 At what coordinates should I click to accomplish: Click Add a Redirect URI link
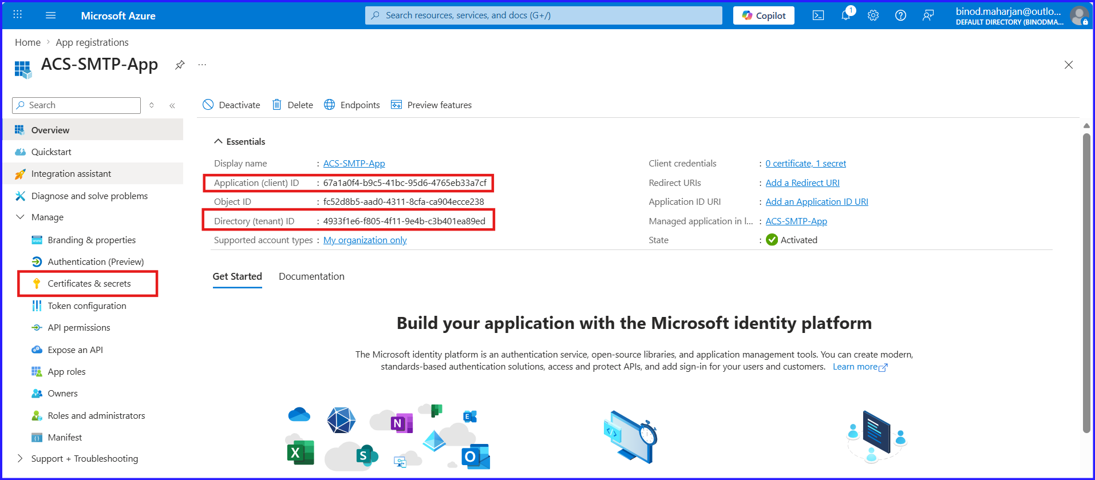[x=803, y=183]
